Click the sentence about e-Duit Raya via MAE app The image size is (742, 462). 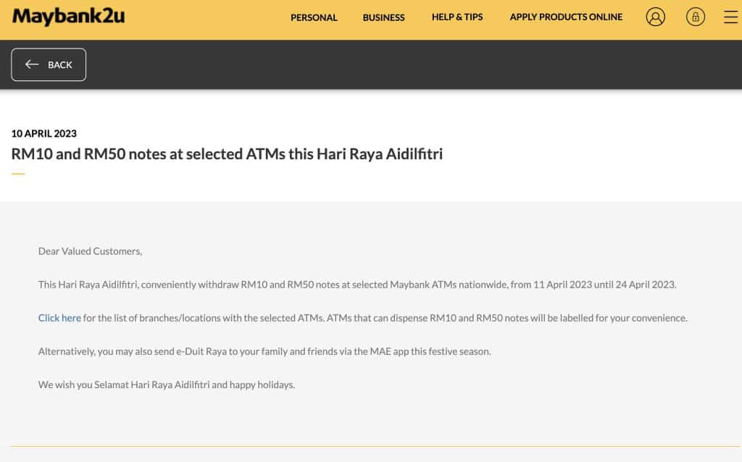point(264,351)
